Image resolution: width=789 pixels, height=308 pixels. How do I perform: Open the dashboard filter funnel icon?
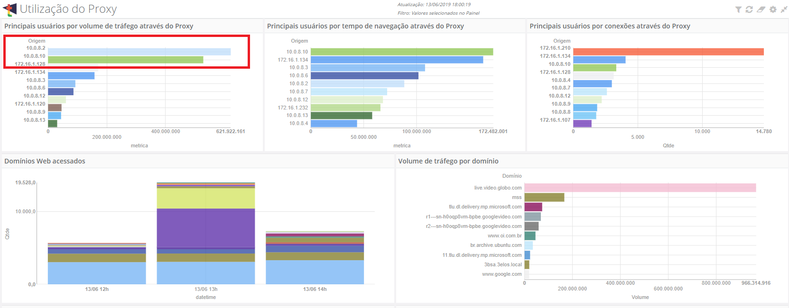click(x=738, y=9)
